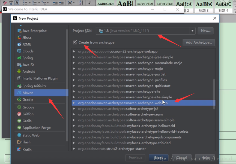Click the Previous button
This screenshot has width=236, height=164.
[135, 158]
